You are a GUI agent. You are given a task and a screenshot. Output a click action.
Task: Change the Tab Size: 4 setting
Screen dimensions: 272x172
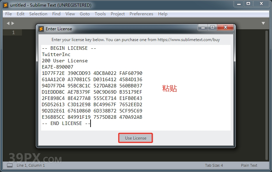tap(214, 165)
